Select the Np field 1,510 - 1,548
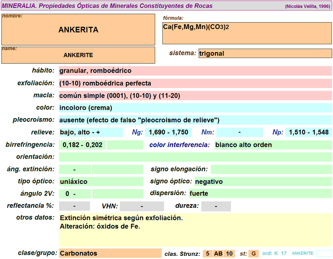This screenshot has height=259, width=333. (308, 132)
